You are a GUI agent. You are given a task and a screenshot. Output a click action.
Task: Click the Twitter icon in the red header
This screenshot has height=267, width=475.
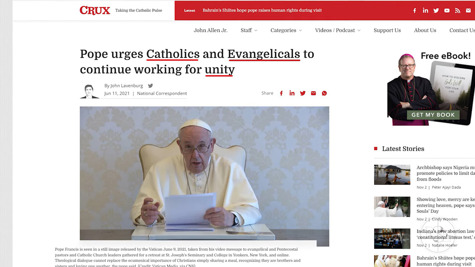pos(436,11)
